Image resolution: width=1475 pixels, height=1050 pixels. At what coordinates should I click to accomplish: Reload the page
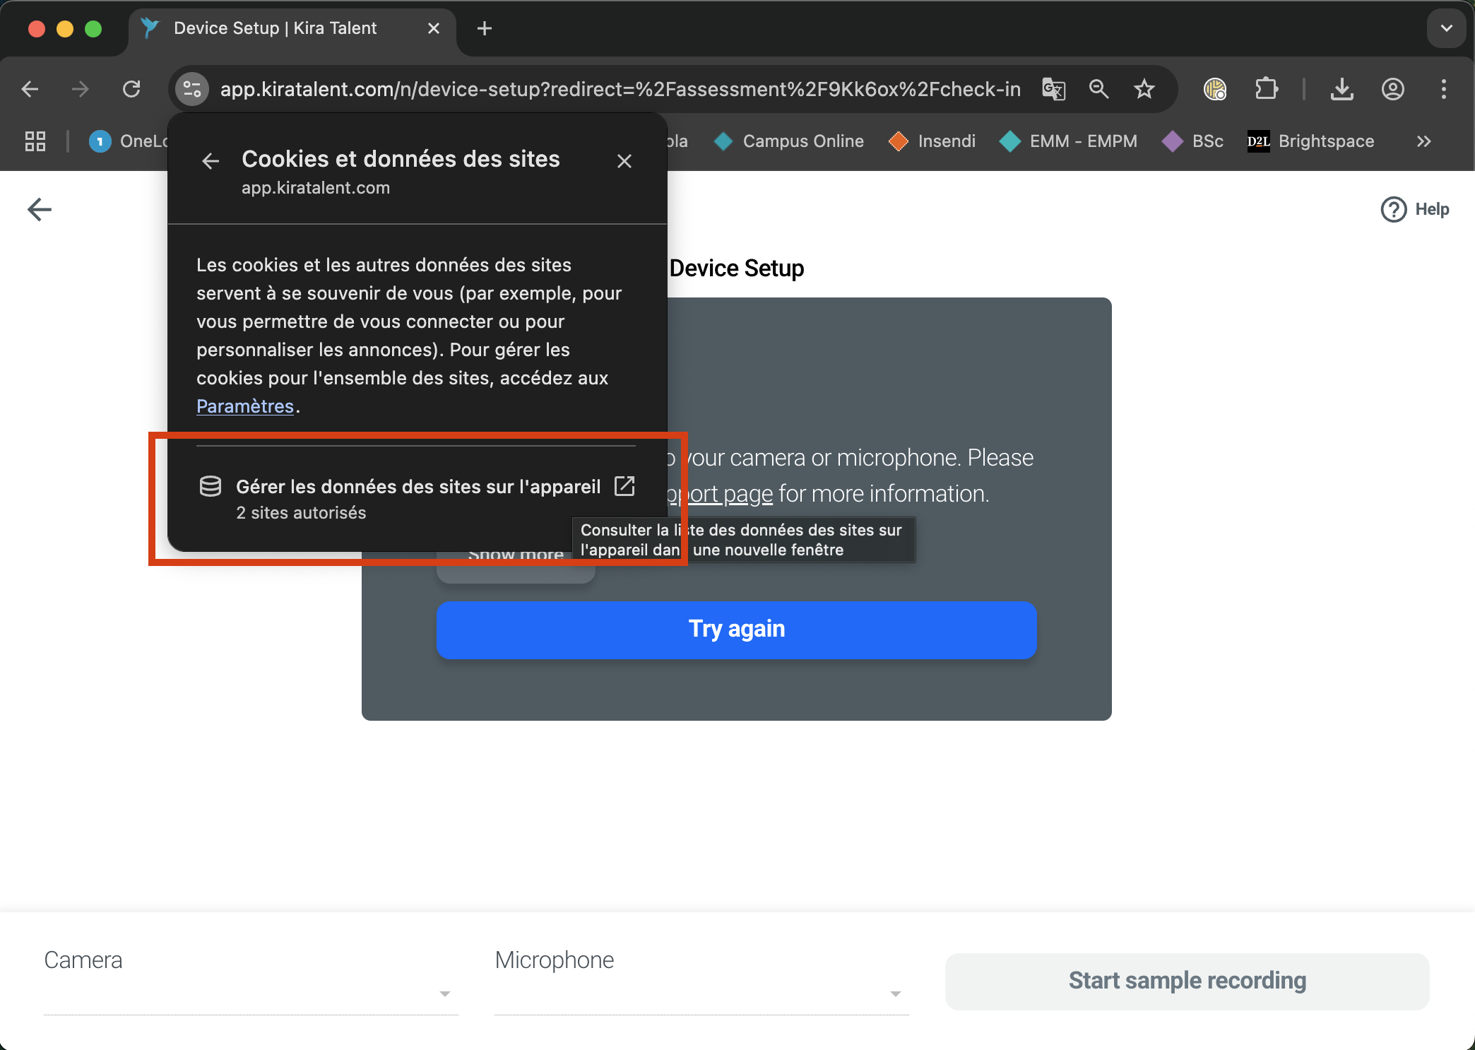[131, 89]
